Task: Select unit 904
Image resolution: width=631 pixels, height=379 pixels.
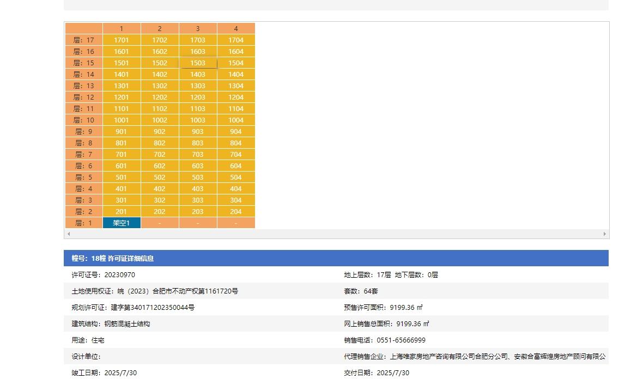Action: pyautogui.click(x=236, y=132)
